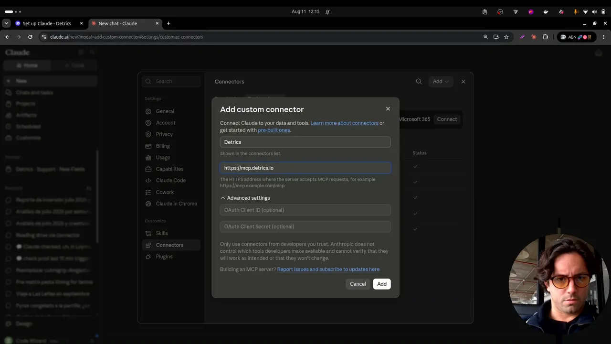
Task: Close the New chat - Claude tab
Action: 157,23
